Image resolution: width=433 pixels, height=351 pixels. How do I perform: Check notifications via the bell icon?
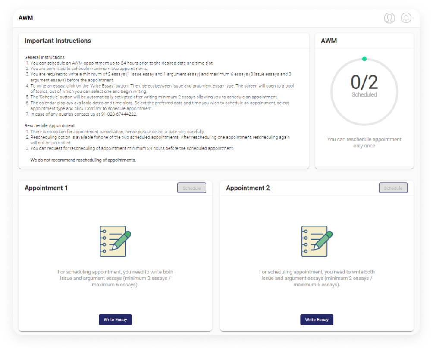[405, 19]
